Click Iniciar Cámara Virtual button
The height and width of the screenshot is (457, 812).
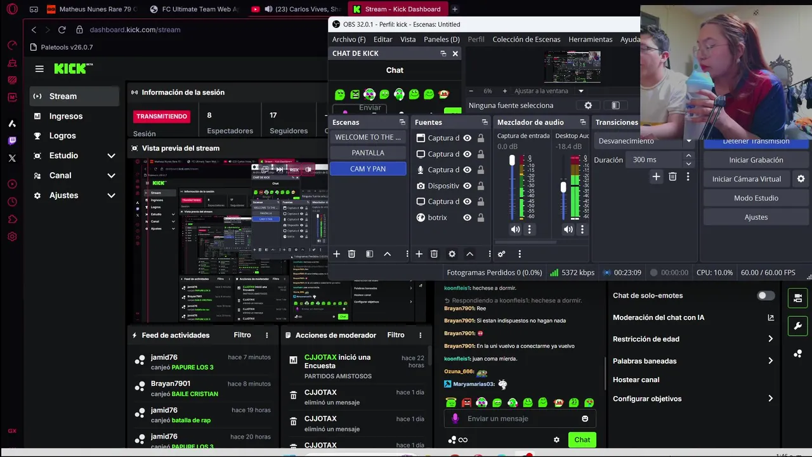pyautogui.click(x=747, y=179)
